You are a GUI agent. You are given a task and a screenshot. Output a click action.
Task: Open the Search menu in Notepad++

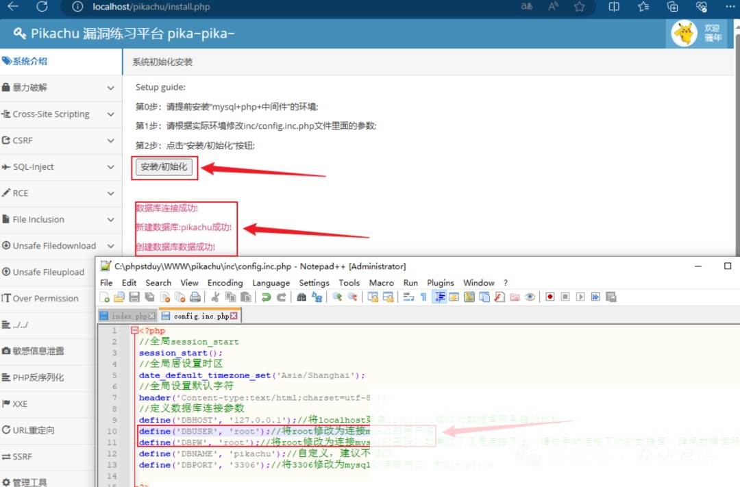(x=158, y=283)
